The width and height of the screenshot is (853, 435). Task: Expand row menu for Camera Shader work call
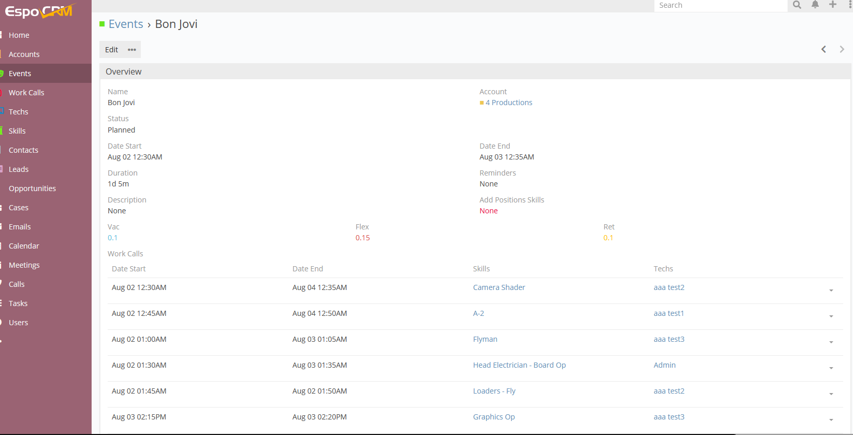(x=831, y=291)
